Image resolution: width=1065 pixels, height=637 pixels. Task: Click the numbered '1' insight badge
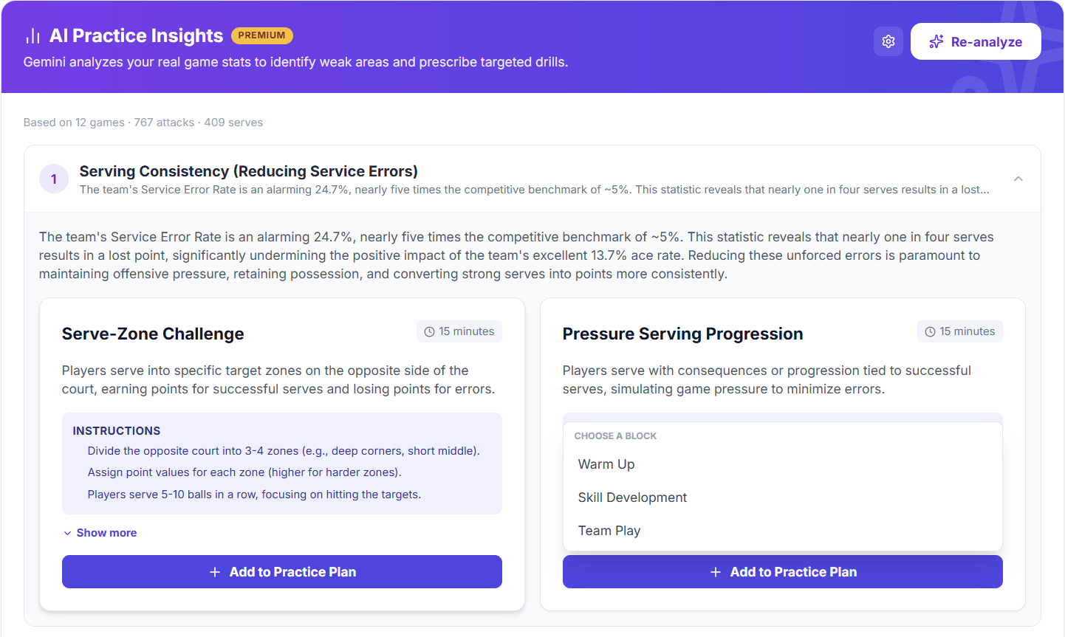53,179
